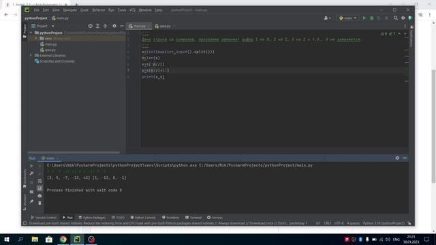Image resolution: width=436 pixels, height=245 pixels.
Task: Open the Tools menu
Action: point(121,10)
